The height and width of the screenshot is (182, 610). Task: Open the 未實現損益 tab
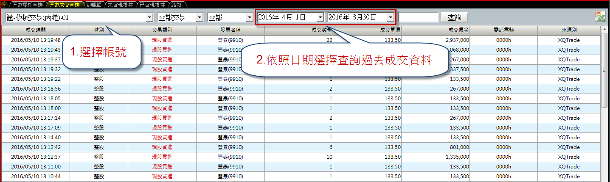click(121, 5)
